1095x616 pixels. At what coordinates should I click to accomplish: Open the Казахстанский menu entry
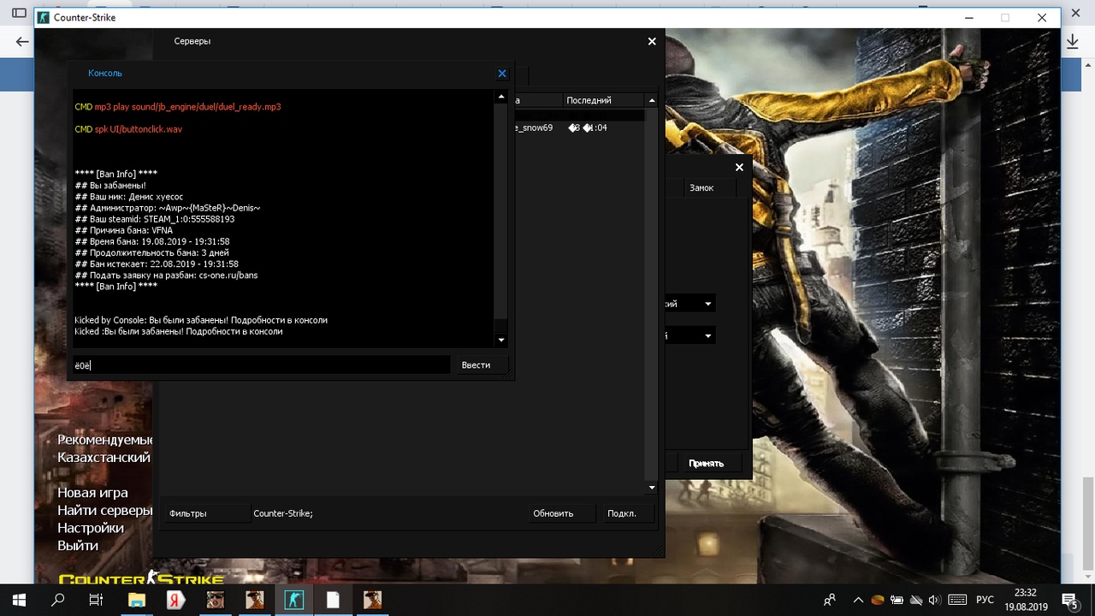pos(104,458)
